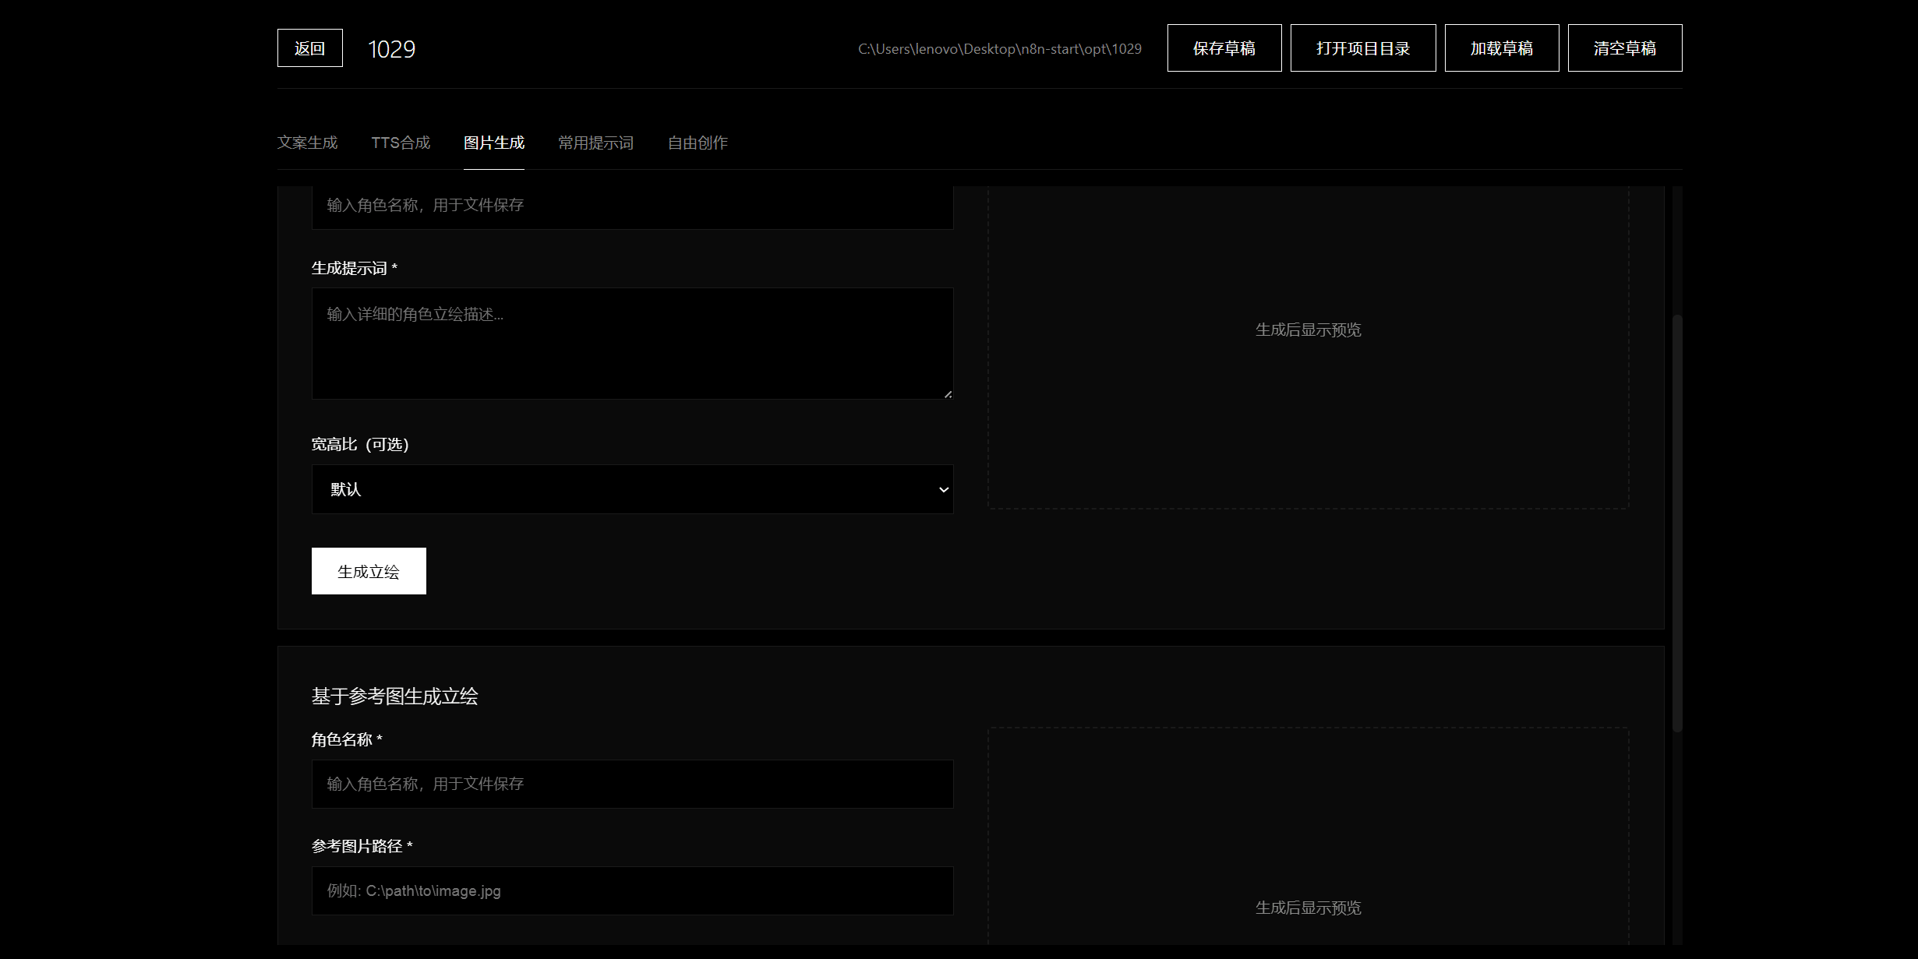Open the 自由创作 tab
The image size is (1918, 959).
[698, 143]
